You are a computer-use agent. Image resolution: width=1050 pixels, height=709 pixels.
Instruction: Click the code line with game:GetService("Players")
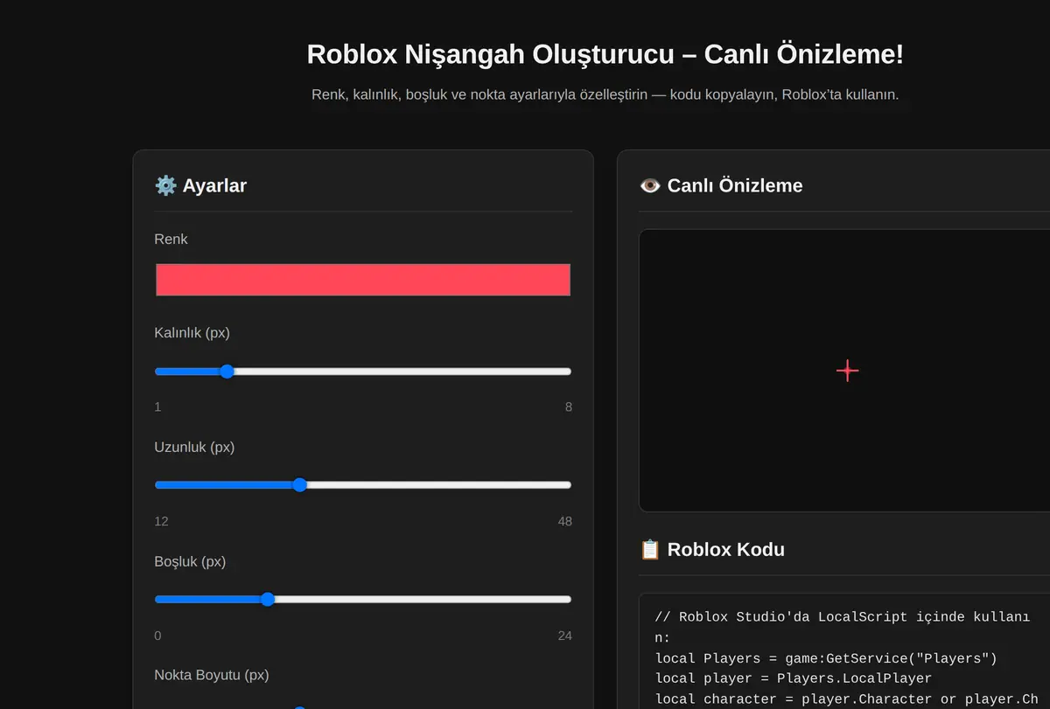click(x=826, y=658)
